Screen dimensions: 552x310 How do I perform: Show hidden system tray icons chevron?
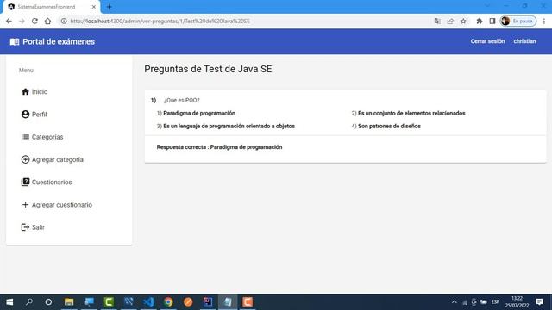click(455, 302)
